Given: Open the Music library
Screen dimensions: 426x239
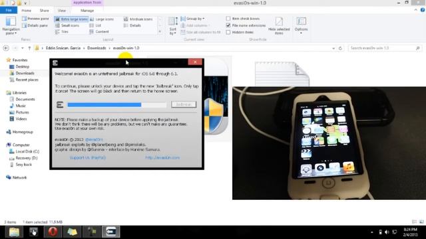Looking at the screenshot, I should [21, 106].
